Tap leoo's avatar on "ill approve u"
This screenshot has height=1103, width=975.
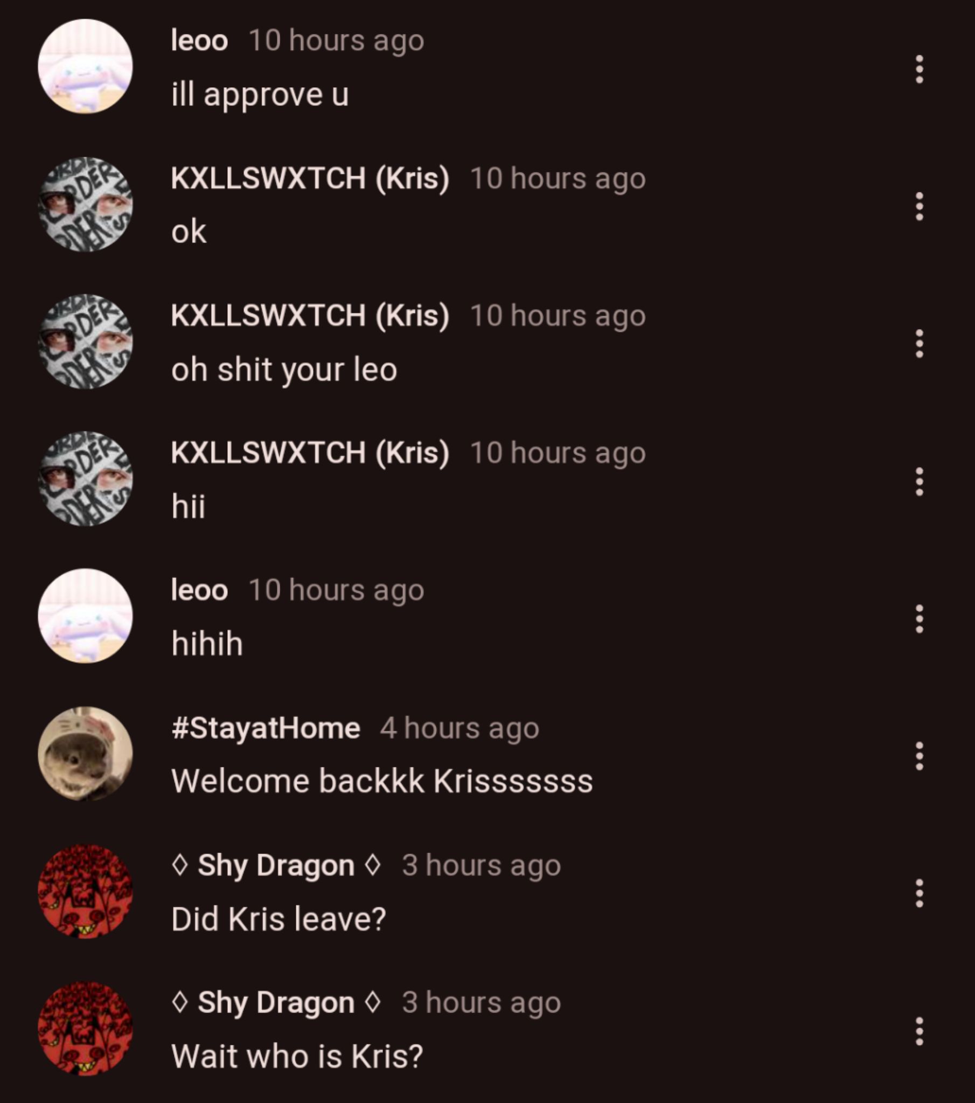click(x=85, y=66)
